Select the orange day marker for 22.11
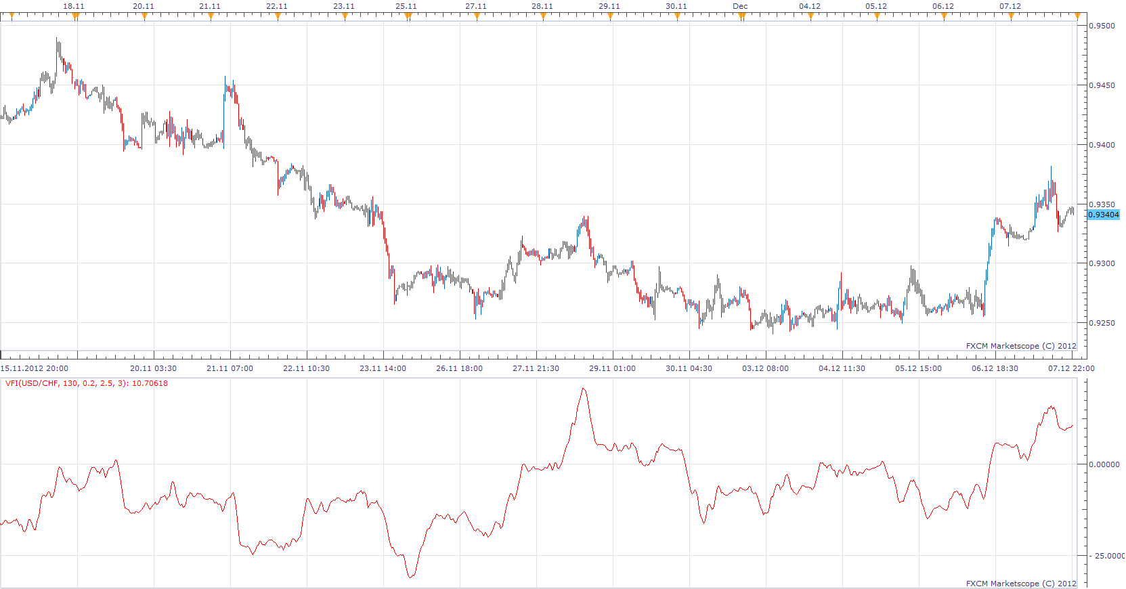 [x=278, y=16]
